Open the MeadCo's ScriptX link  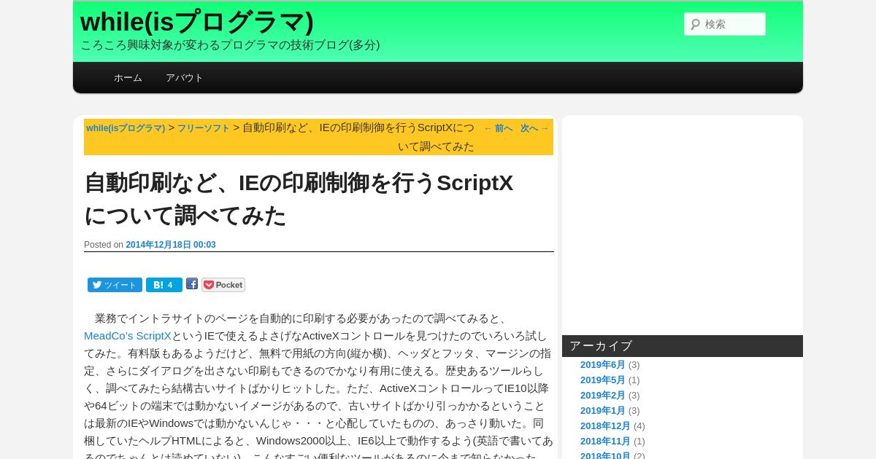128,335
